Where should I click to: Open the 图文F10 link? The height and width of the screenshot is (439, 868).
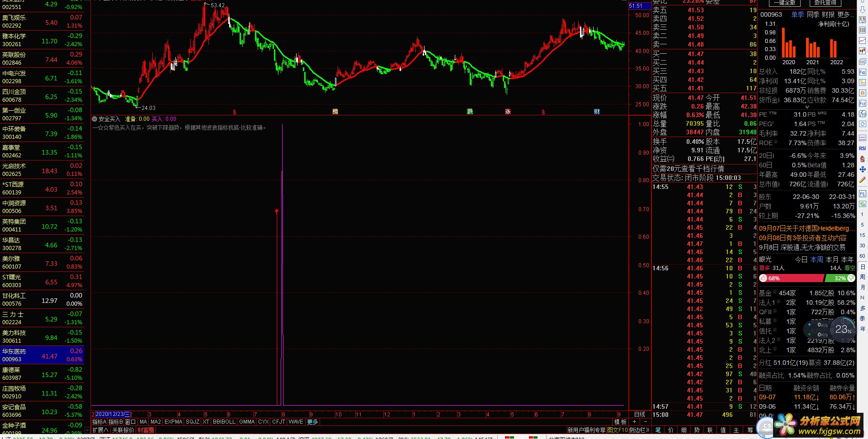618,430
